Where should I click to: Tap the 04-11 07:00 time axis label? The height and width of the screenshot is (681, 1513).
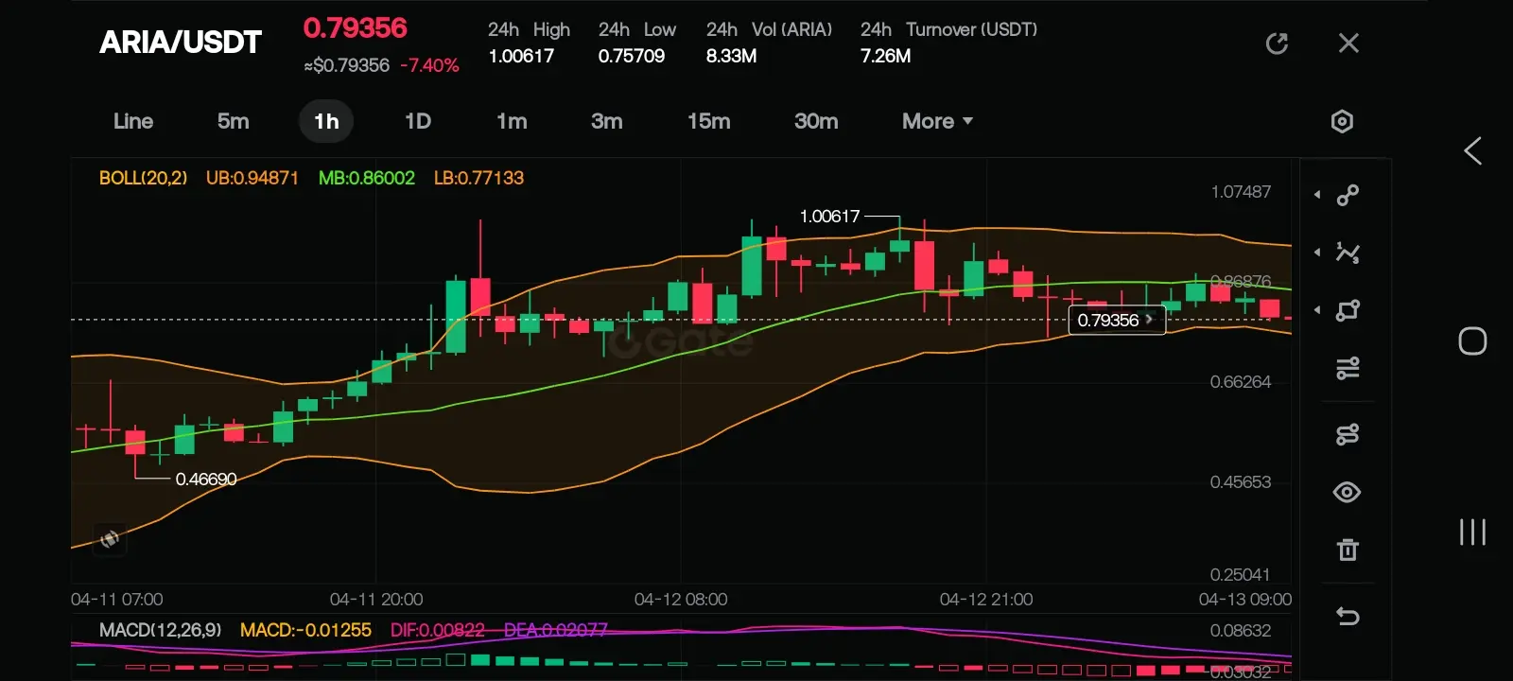coord(117,600)
